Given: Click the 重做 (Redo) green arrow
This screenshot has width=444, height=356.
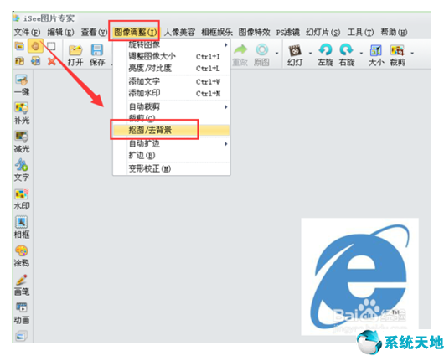Looking at the screenshot, I should (x=240, y=50).
